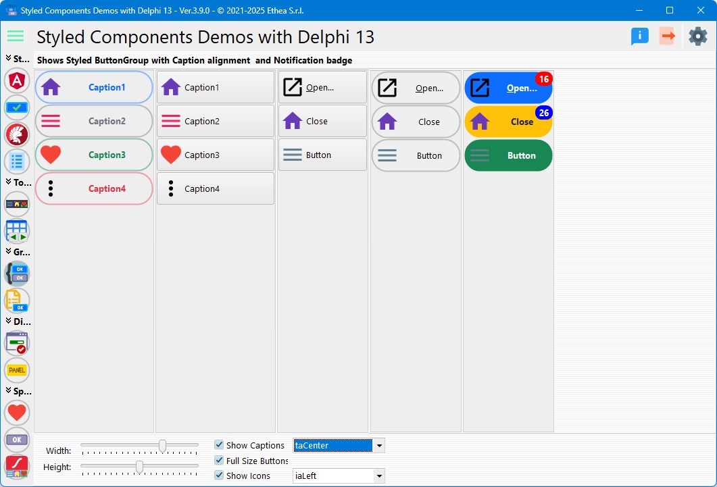This screenshot has height=487, width=717.
Task: Click the orange arrow icon in header
Action: 668,36
